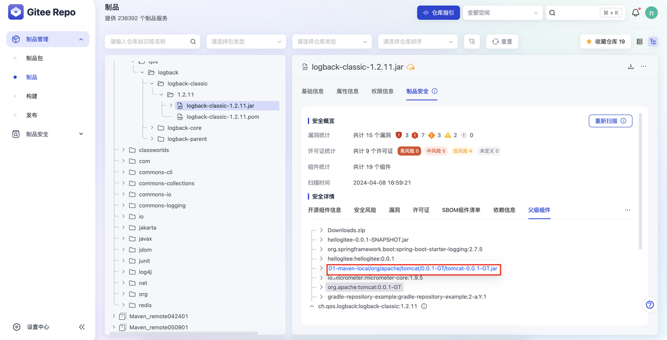Click the 重新扫描 rescan button
This screenshot has width=667, height=340.
point(610,121)
